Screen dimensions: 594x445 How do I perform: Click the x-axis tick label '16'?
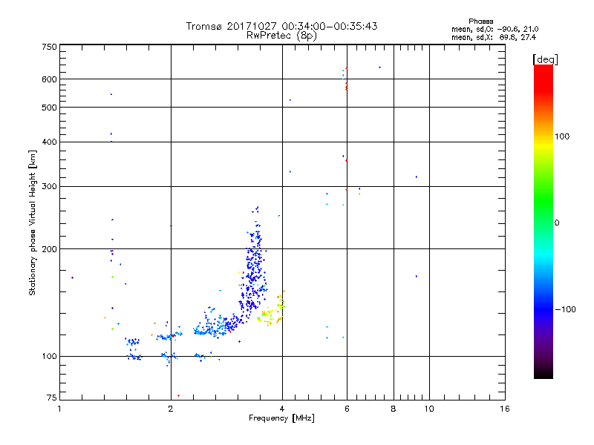click(505, 409)
